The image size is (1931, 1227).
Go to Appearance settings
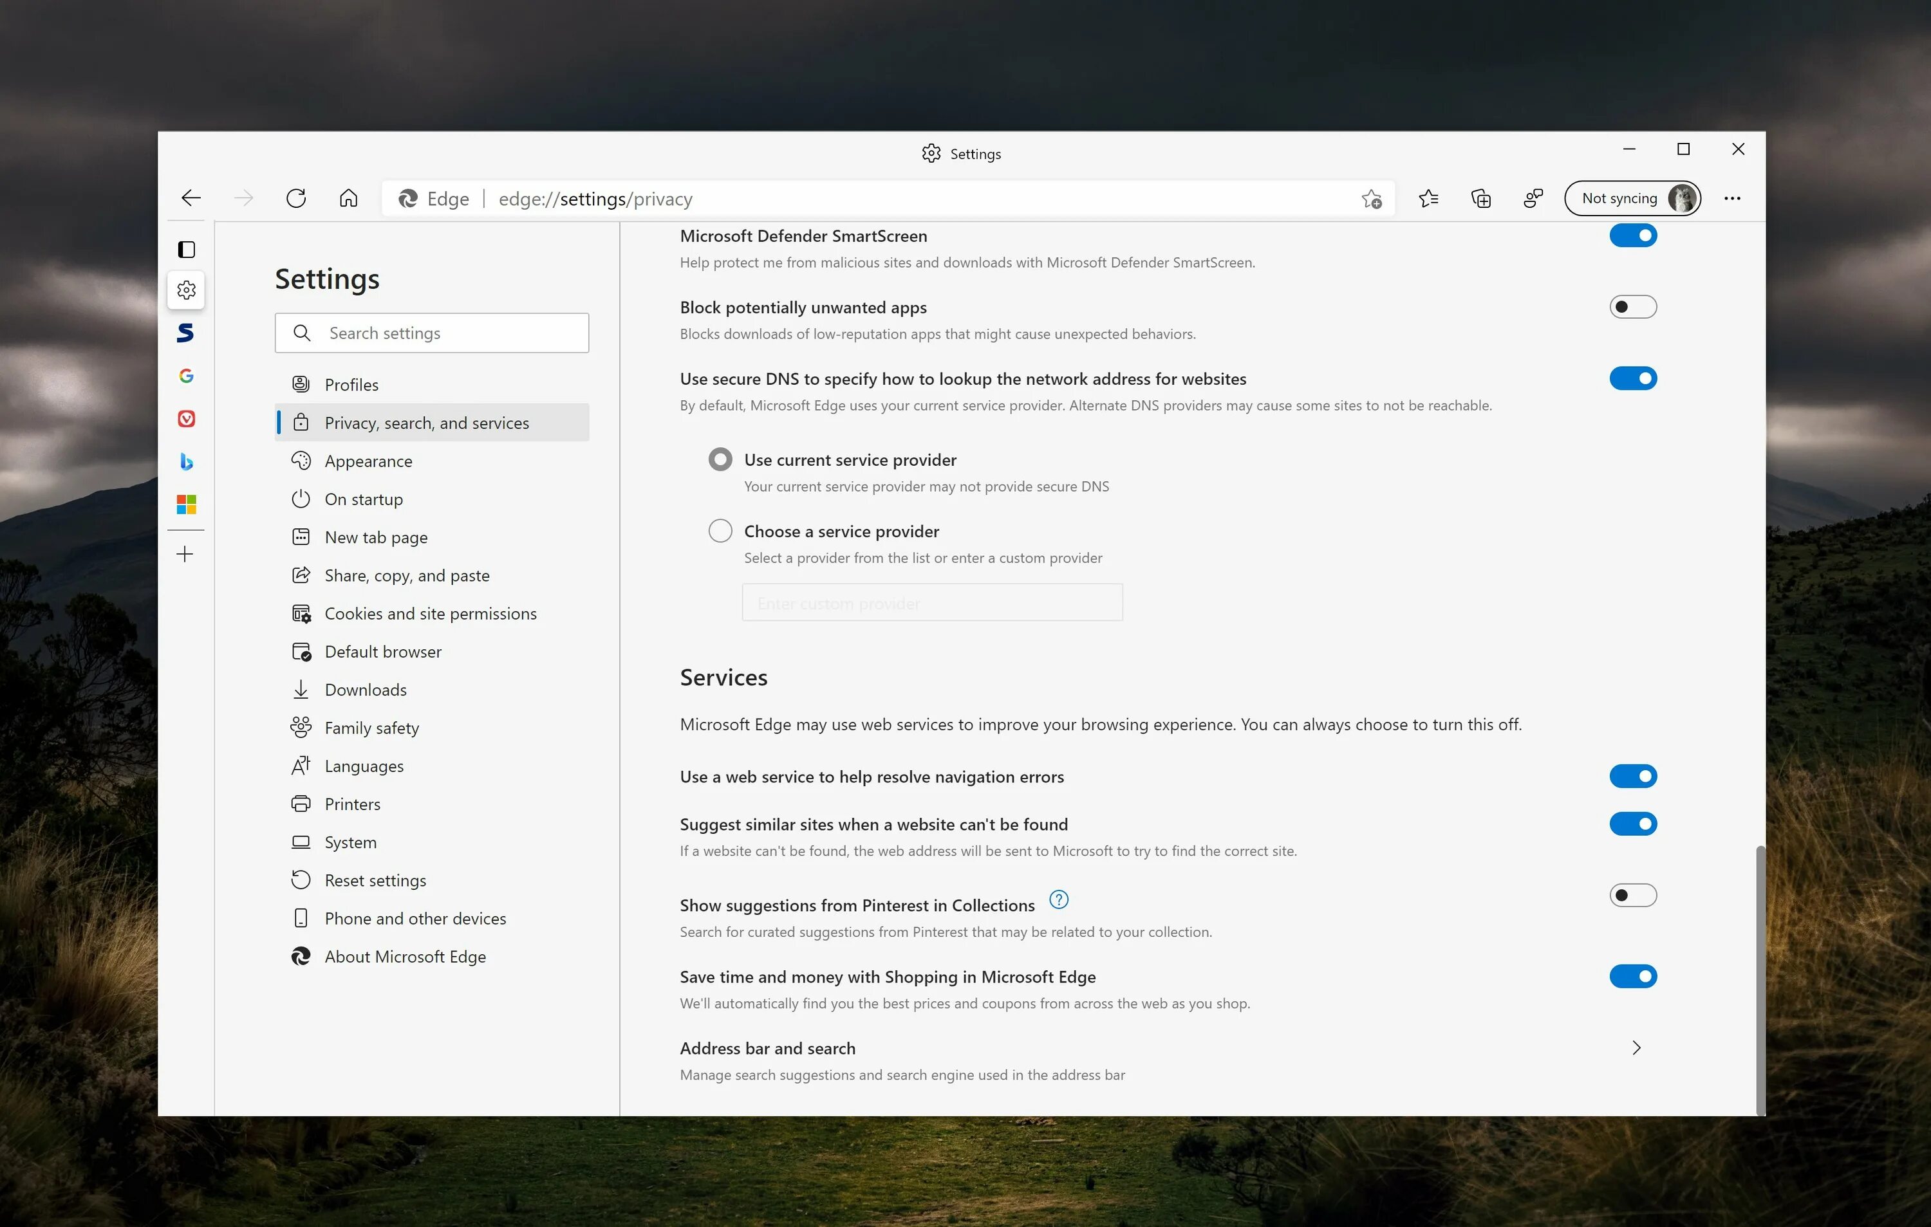pos(368,461)
